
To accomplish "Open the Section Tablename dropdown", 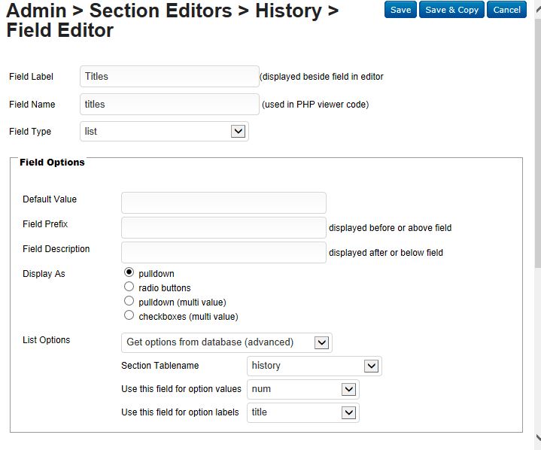I will click(314, 366).
